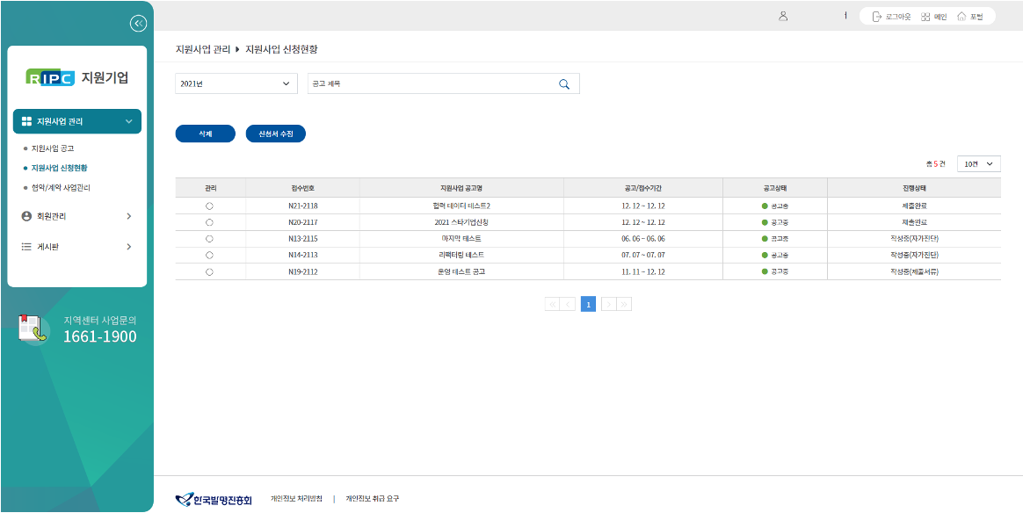Select the radio button for N21-2118
Viewport: 1023px width, 513px height.
209,206
